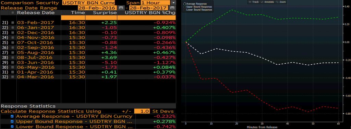This screenshot has width=351, height=129.
Task: Click the Zoom magnifier tool in chart
Action: click(281, 2)
